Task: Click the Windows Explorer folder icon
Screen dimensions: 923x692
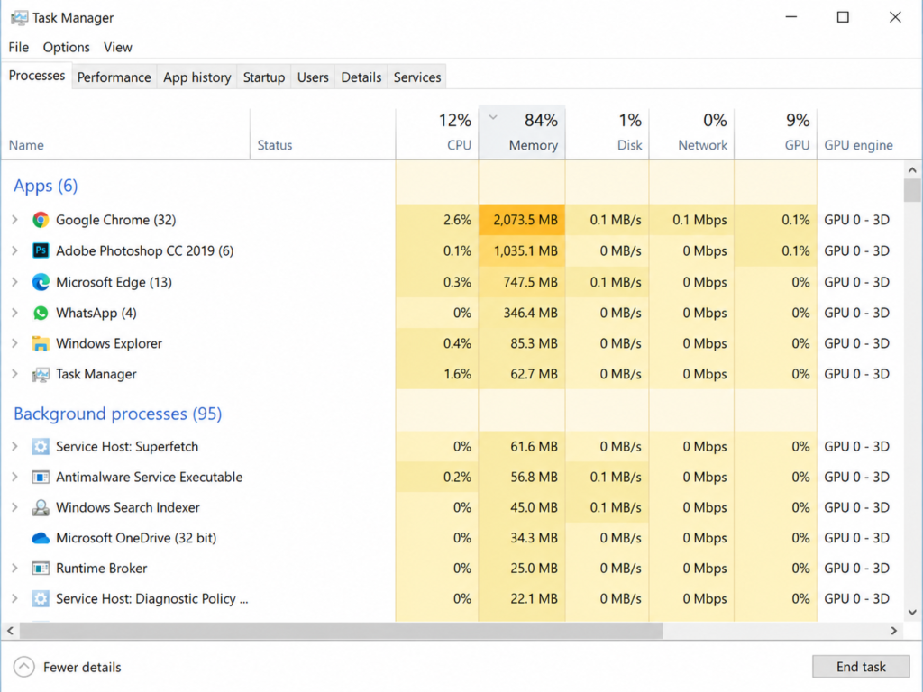Action: point(41,343)
